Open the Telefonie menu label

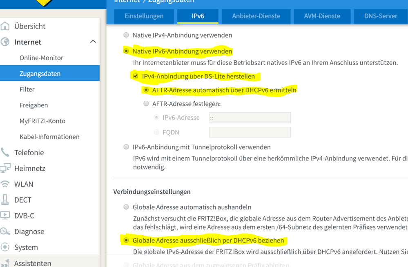(29, 153)
